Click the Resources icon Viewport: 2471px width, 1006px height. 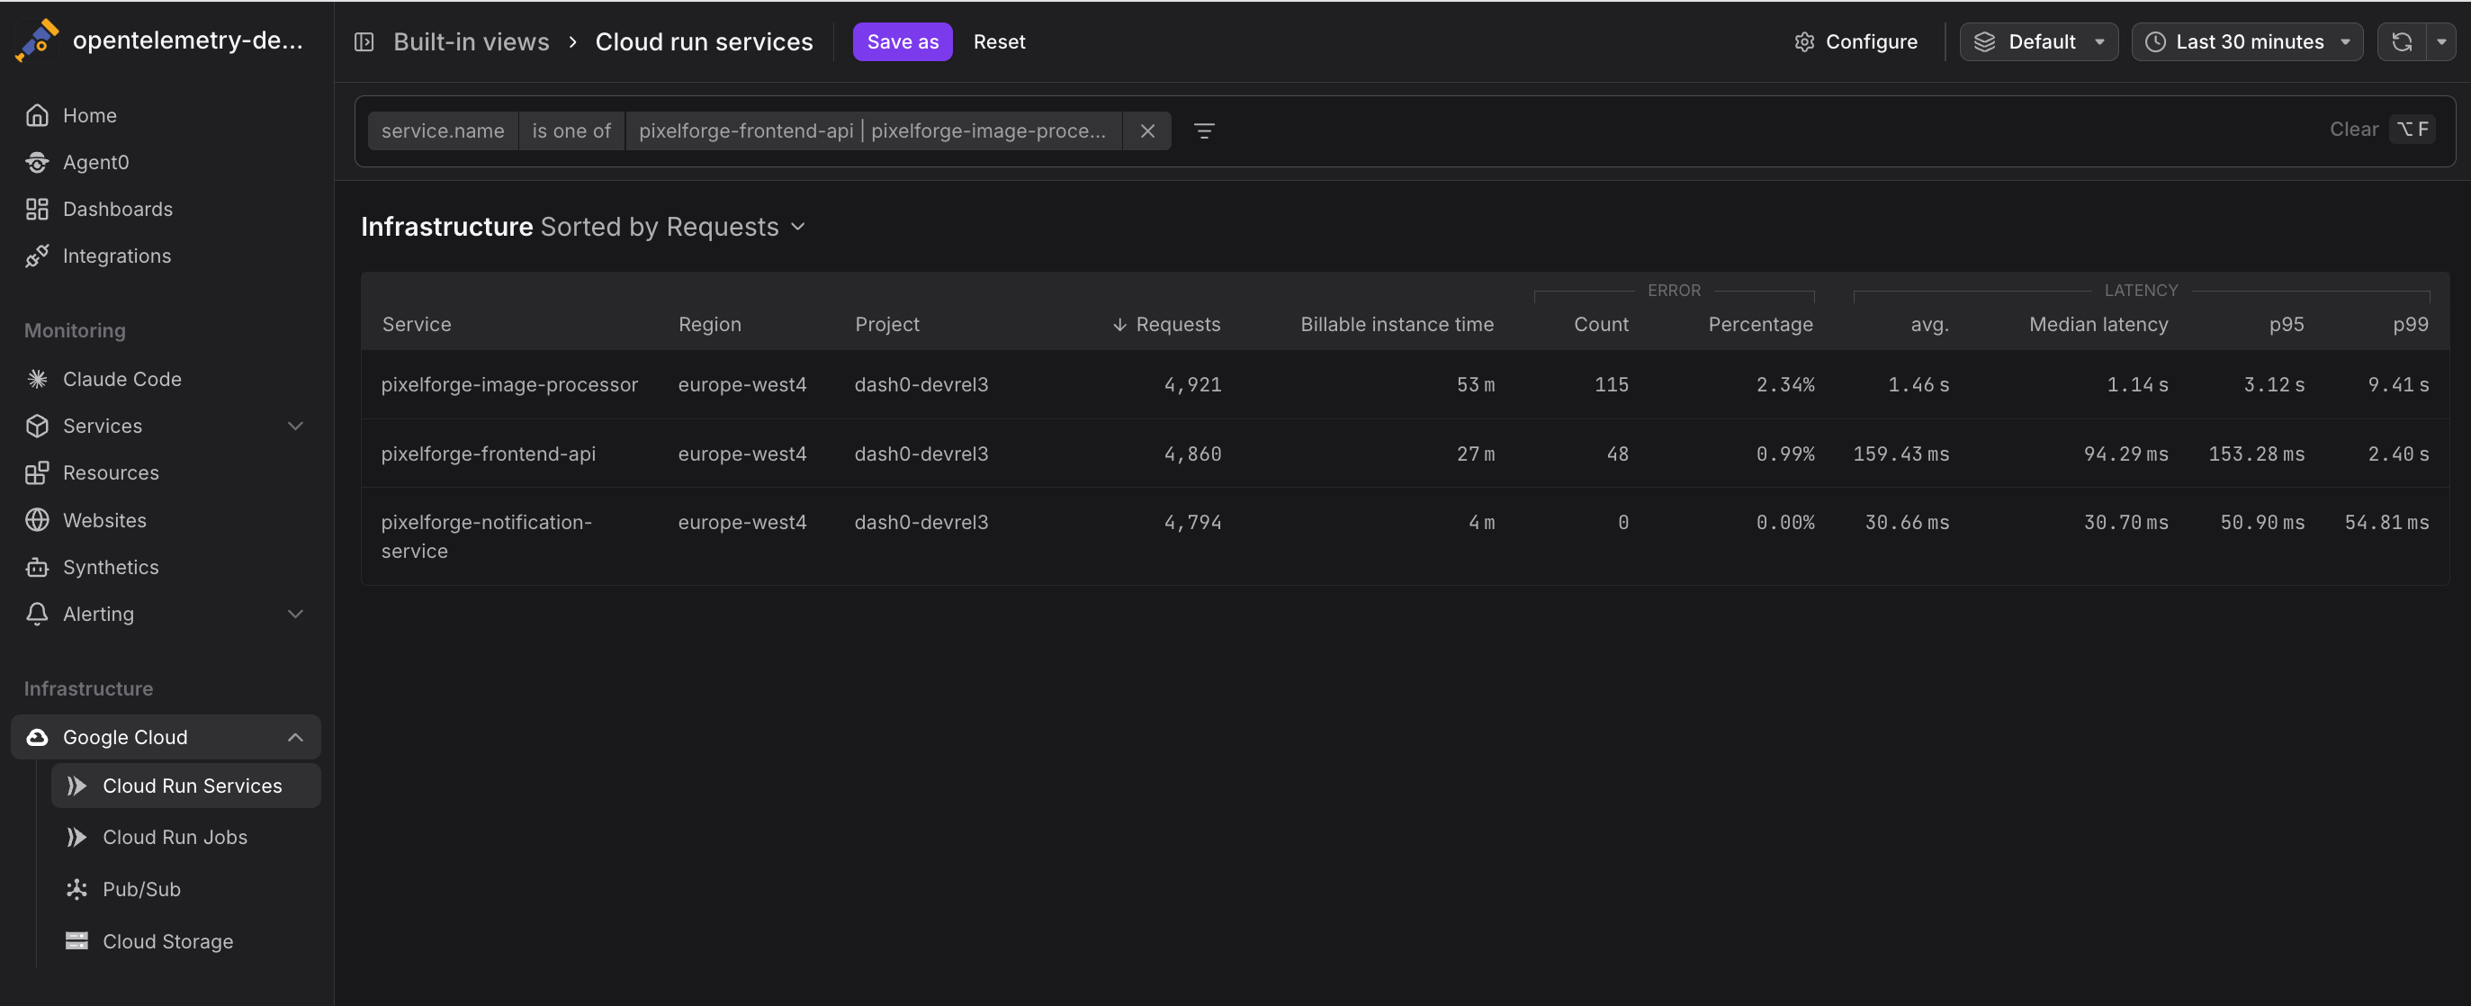pos(38,472)
